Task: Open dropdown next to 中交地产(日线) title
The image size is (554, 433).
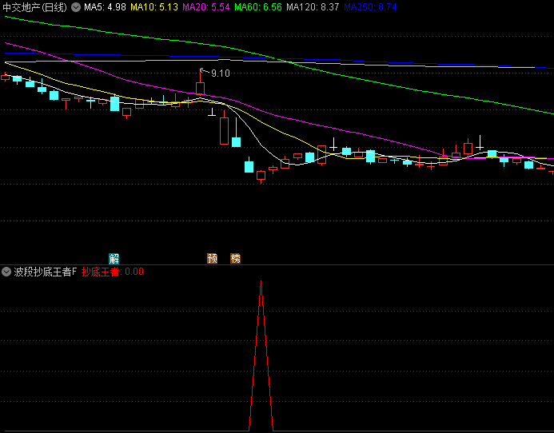Action: [76, 7]
